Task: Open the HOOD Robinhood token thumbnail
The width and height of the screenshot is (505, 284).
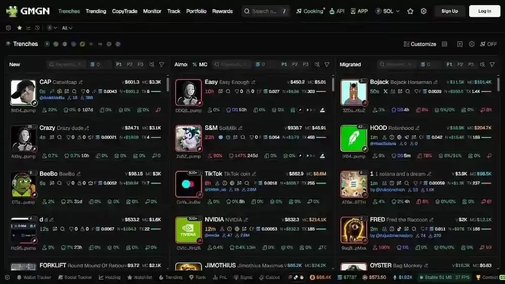Action: [353, 138]
